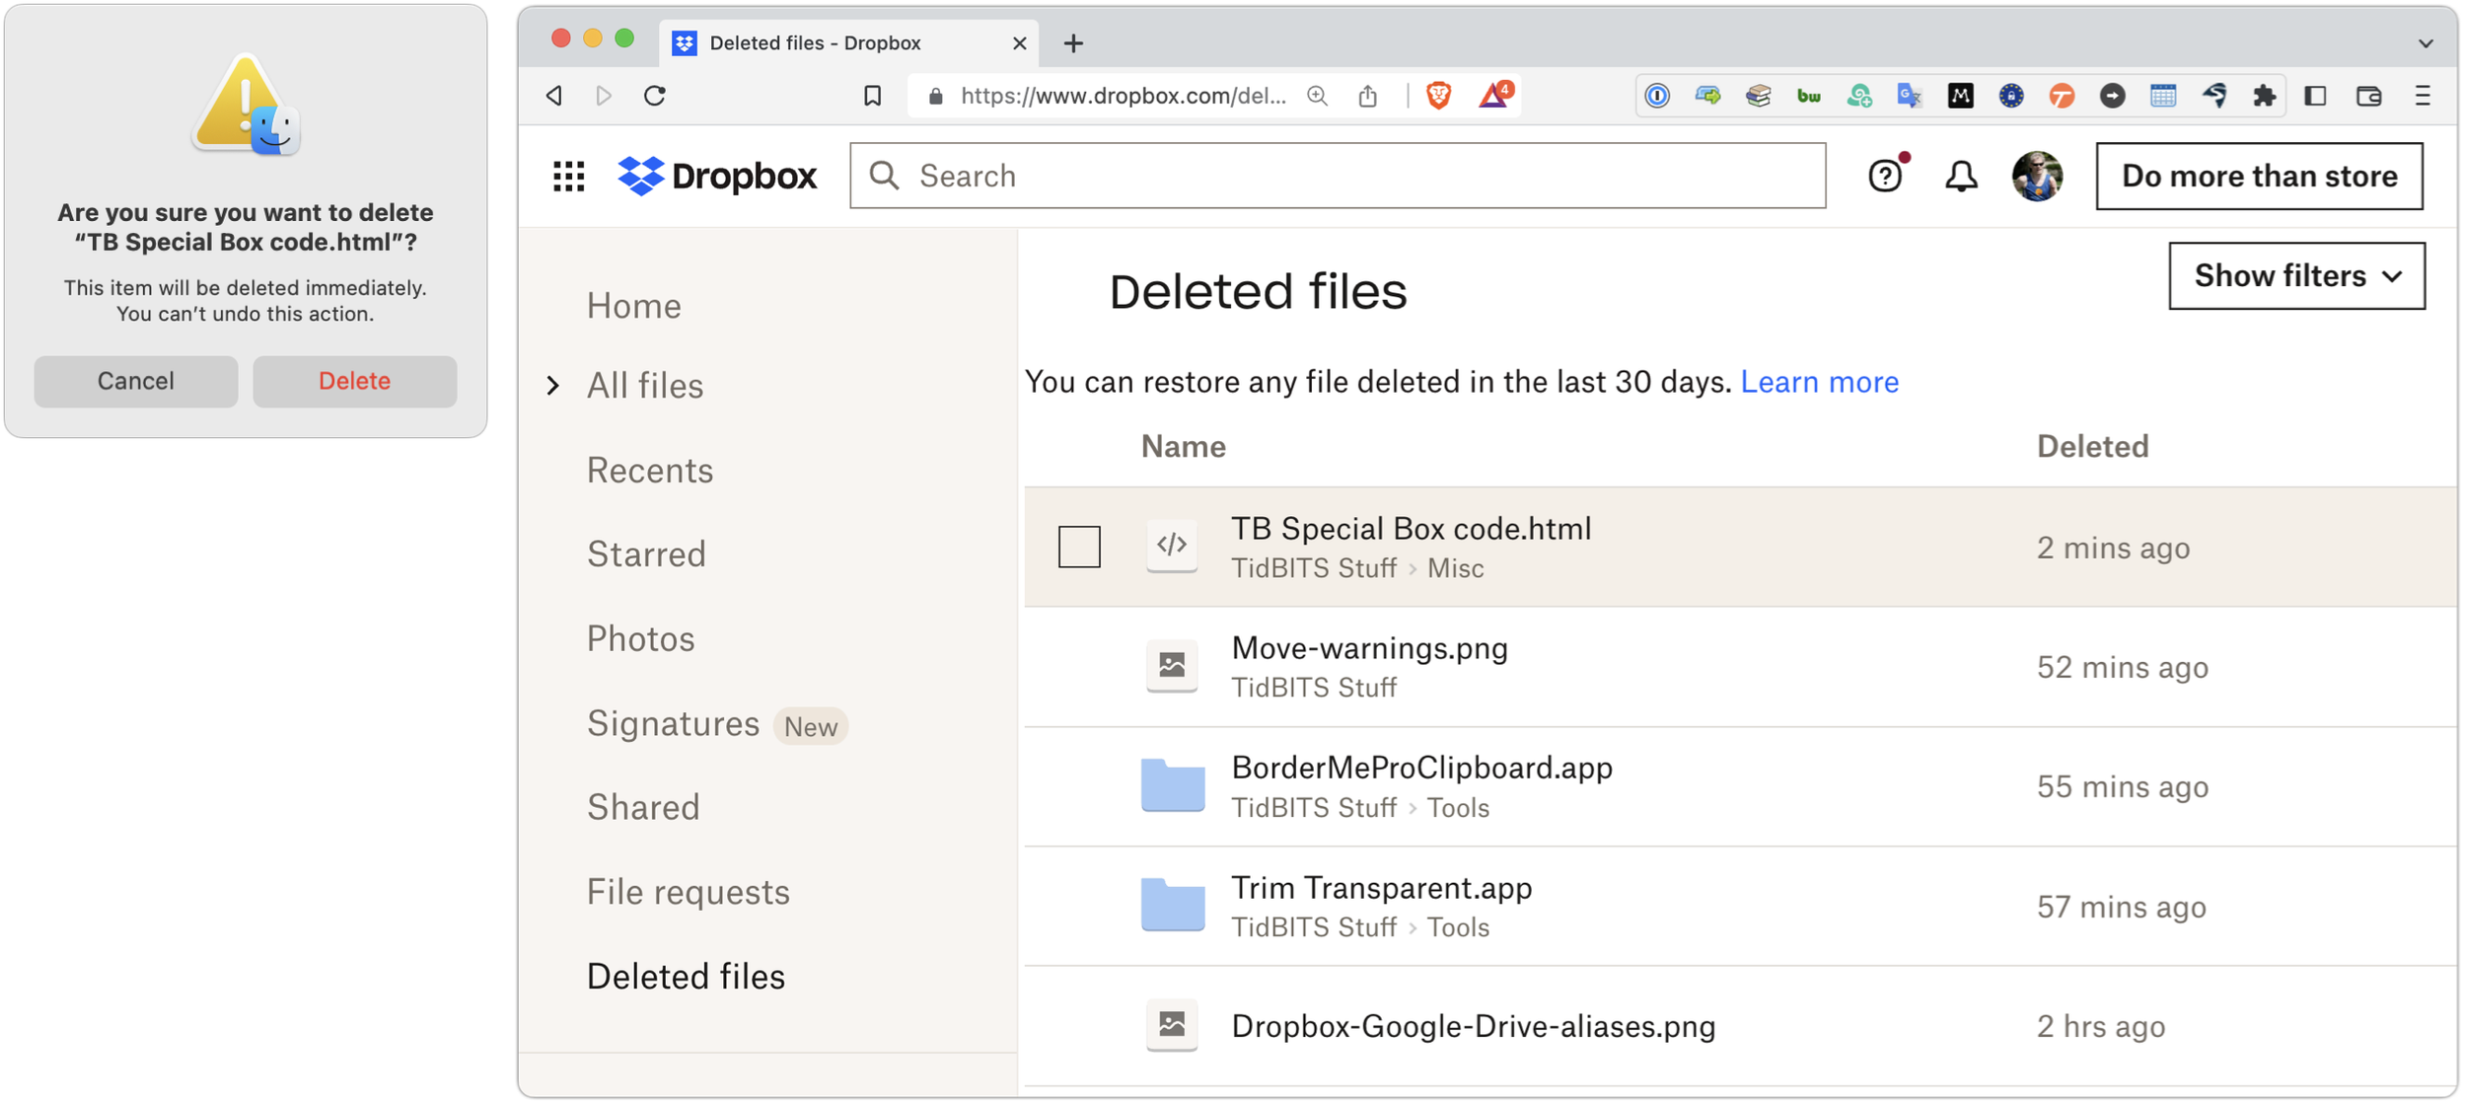The width and height of the screenshot is (2466, 1104).
Task: Expand the Show filters dropdown
Action: [x=2295, y=275]
